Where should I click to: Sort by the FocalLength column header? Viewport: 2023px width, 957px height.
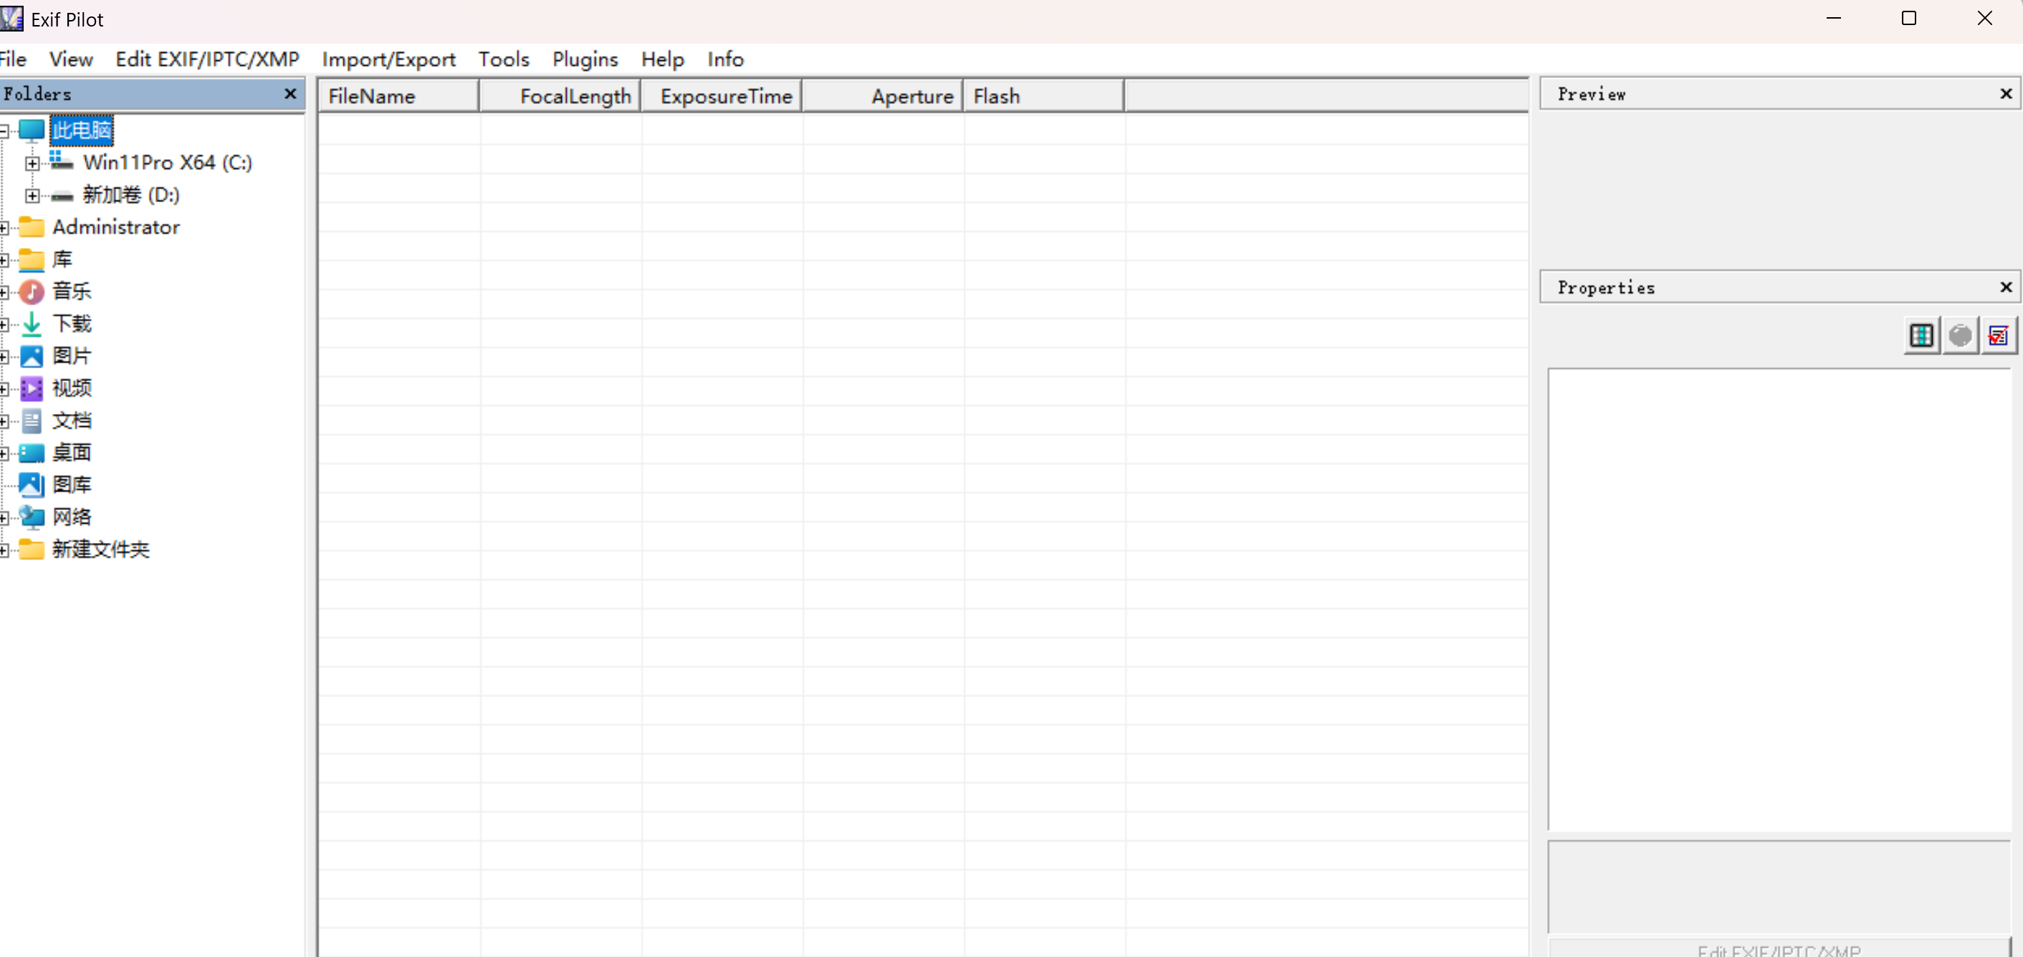(560, 96)
